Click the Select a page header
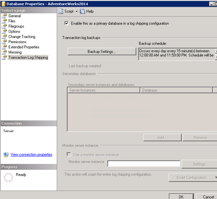The width and height of the screenshot is (217, 199). click(29, 10)
